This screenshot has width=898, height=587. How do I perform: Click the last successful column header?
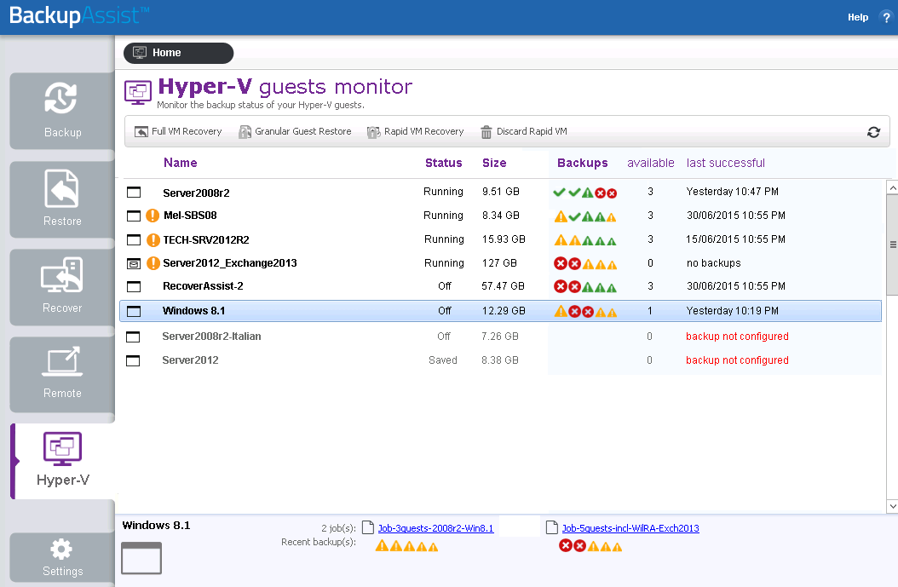click(726, 164)
